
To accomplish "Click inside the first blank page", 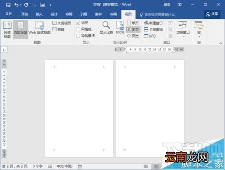I will 79,108.
